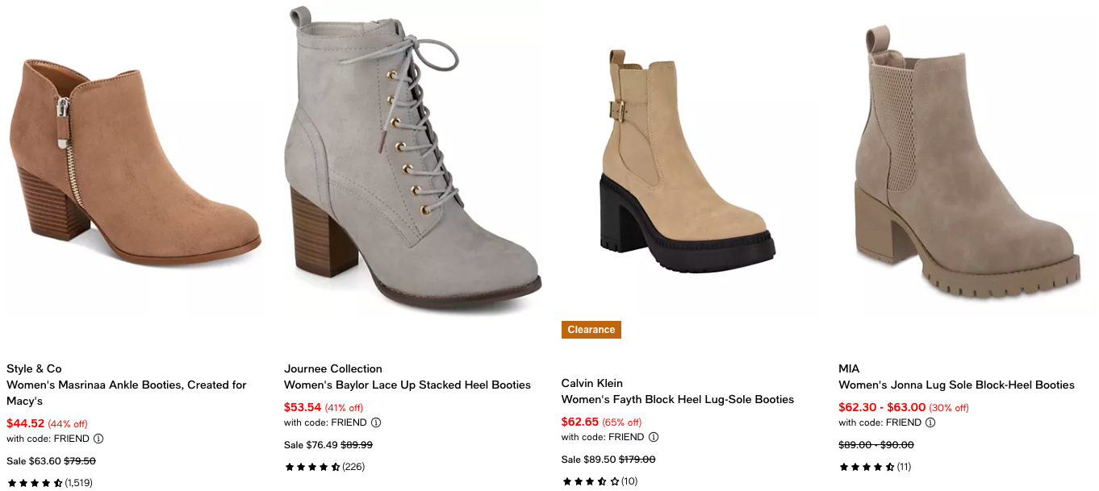Viewport: 1099px width, 491px height.
Task: Click the Clearance badge
Action: 591,330
